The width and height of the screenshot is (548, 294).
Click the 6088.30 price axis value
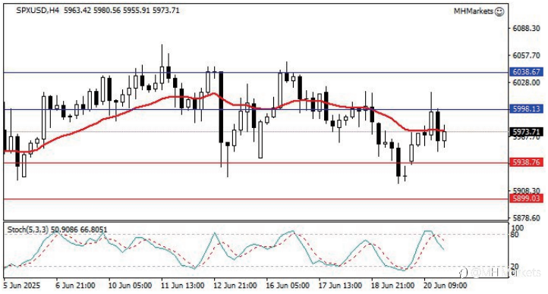pos(526,28)
